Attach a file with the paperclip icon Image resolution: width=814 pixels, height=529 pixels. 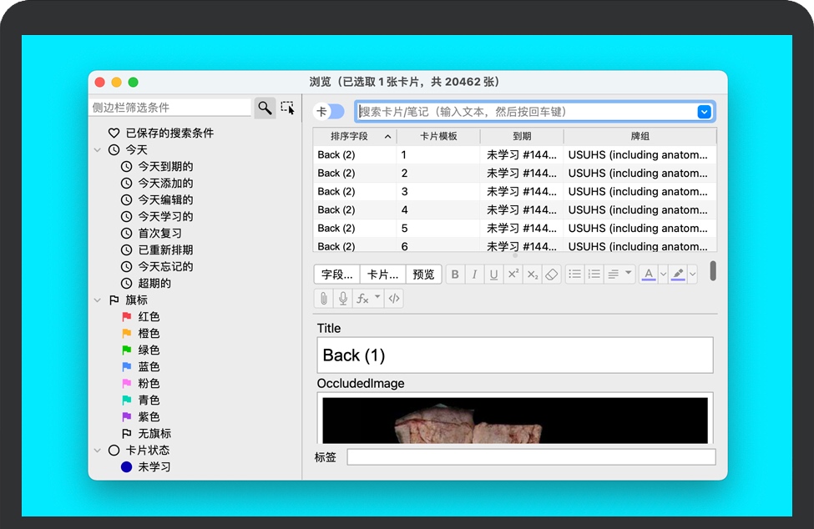[x=323, y=298]
